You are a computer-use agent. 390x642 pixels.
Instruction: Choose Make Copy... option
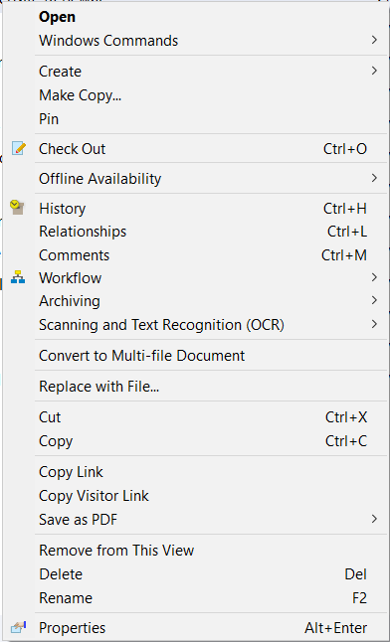click(195, 95)
